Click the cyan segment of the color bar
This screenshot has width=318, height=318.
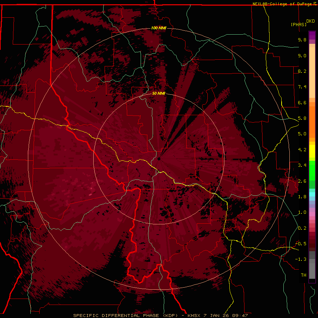[x=312, y=194]
